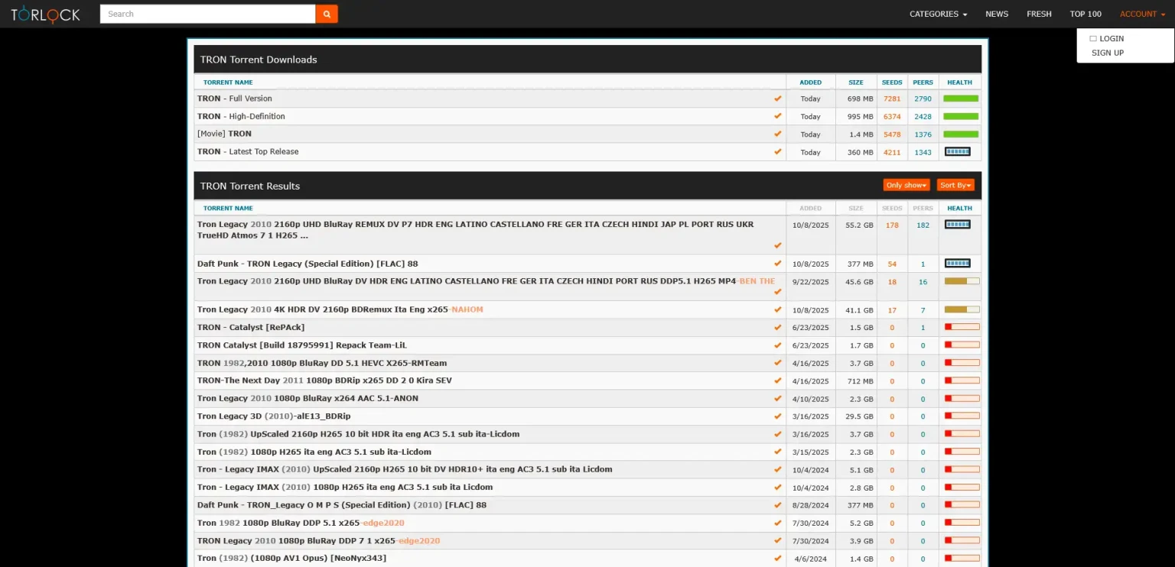Screen dimensions: 1175x567
Task: Click health bar of TRON - Full Version row
Action: tap(961, 99)
